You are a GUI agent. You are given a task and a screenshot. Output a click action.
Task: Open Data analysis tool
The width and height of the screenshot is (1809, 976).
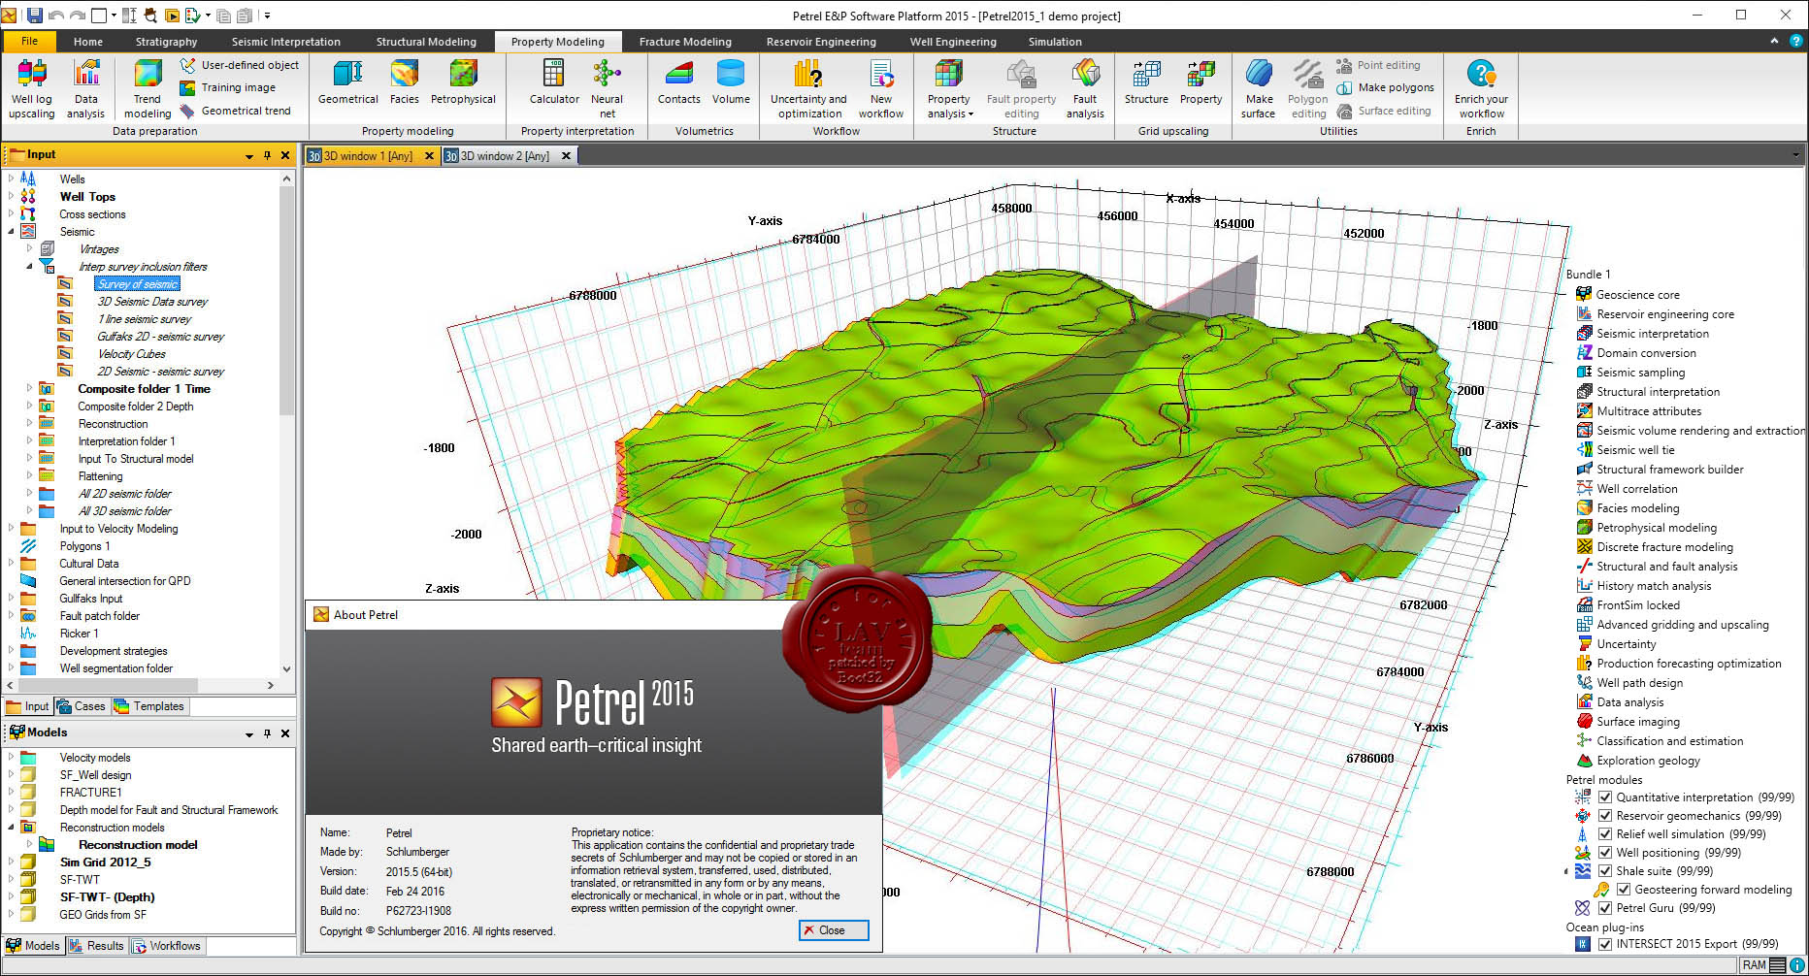click(85, 88)
